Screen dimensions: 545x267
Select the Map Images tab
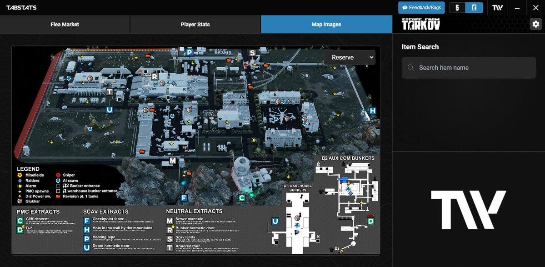click(326, 25)
